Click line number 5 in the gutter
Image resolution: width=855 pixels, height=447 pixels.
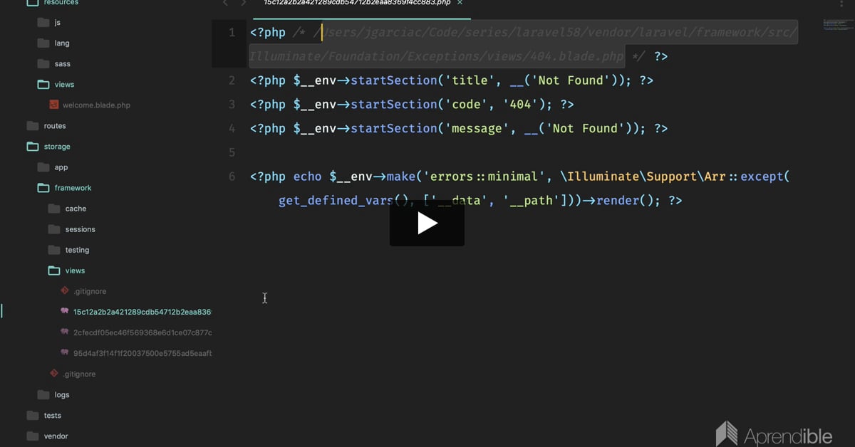[x=232, y=152]
